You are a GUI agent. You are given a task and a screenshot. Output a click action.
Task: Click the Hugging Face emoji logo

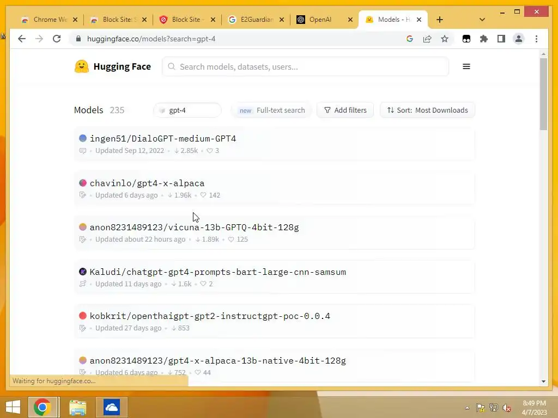click(x=82, y=66)
